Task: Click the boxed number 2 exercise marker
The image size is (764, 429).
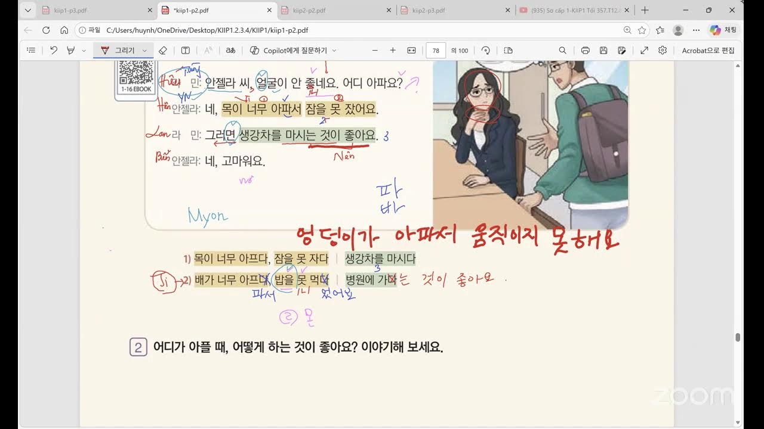Action: pyautogui.click(x=138, y=347)
